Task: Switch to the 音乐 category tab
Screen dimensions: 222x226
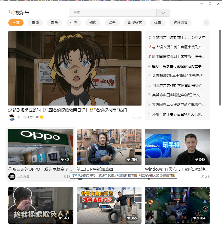Action: pyautogui.click(x=54, y=23)
